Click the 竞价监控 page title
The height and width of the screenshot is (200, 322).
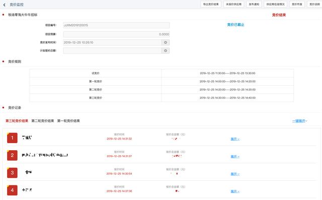[x=17, y=5]
